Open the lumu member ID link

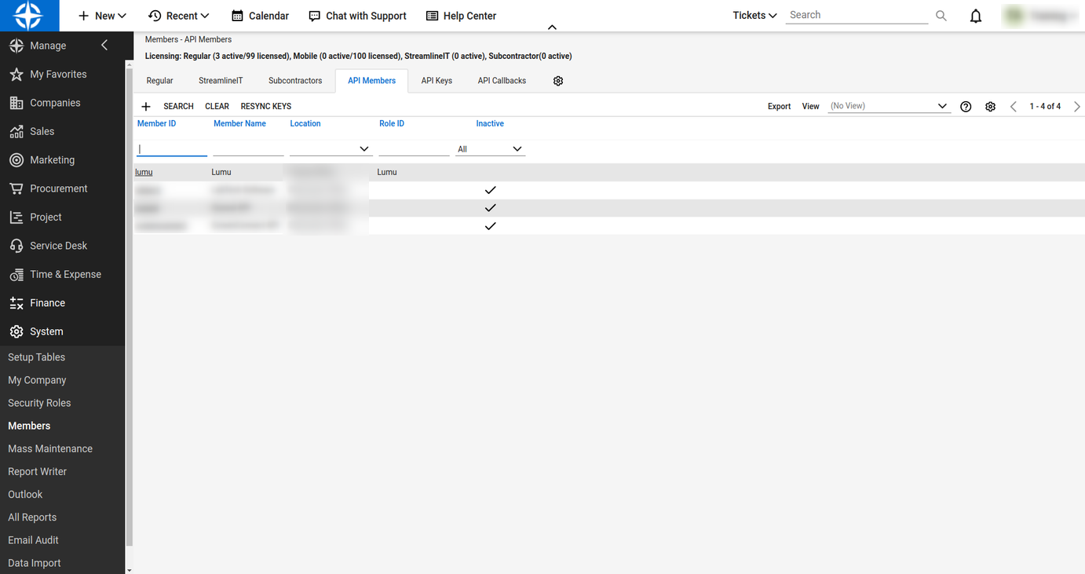pyautogui.click(x=144, y=172)
